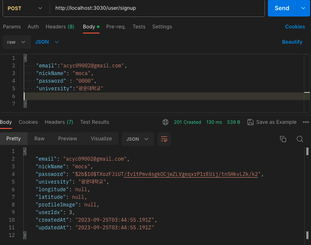Select the response Body tab
Image resolution: width=311 pixels, height=245 pixels.
pyautogui.click(x=6, y=122)
